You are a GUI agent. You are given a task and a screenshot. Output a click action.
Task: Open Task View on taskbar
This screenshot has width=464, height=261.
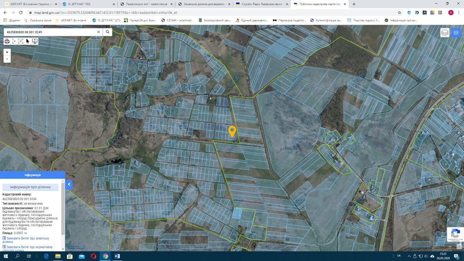[29, 256]
